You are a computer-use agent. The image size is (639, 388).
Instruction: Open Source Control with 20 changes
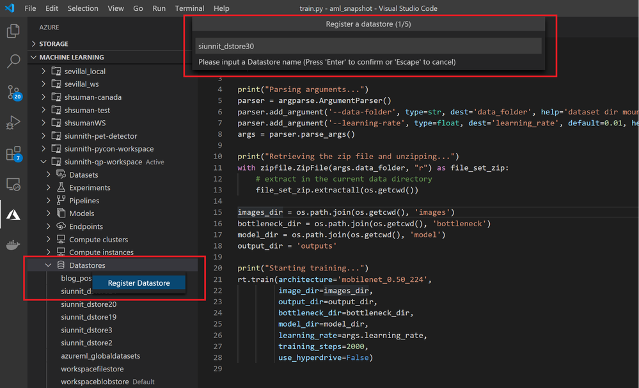click(x=13, y=92)
